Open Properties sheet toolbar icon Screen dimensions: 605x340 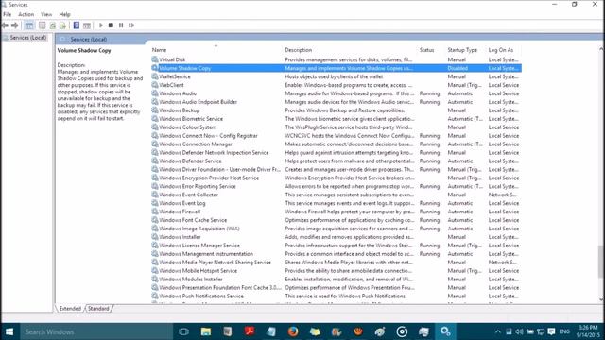tap(42, 25)
